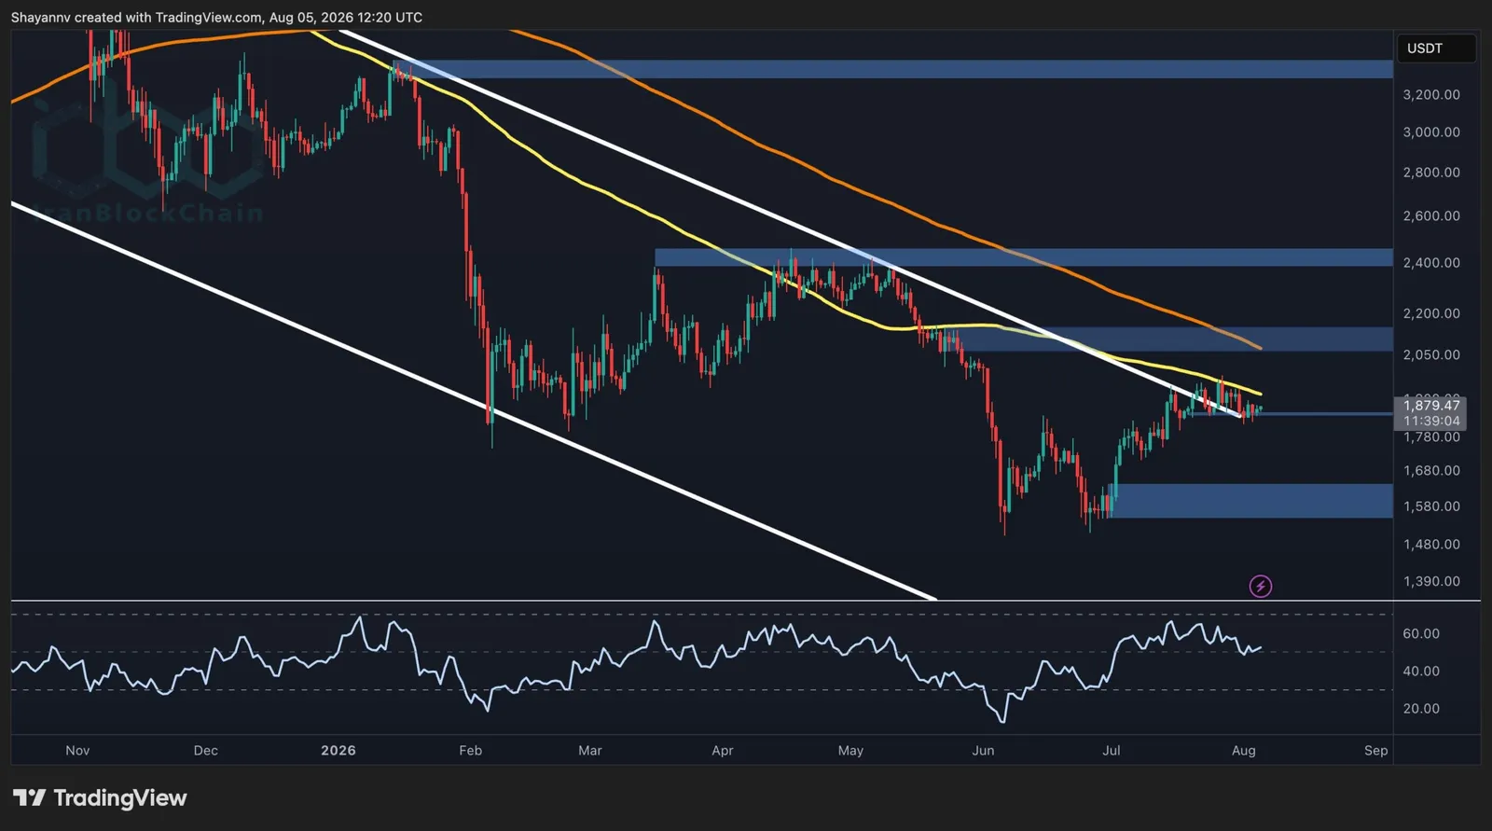Image resolution: width=1492 pixels, height=831 pixels.
Task: Click the 1,480.00 price axis label
Action: tap(1431, 544)
